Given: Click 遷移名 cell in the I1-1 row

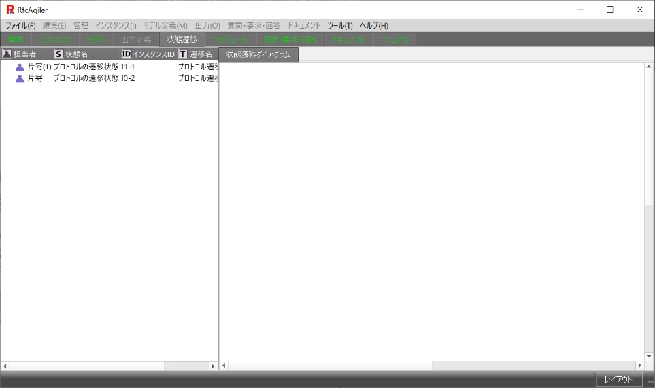Looking at the screenshot, I should pyautogui.click(x=198, y=67).
